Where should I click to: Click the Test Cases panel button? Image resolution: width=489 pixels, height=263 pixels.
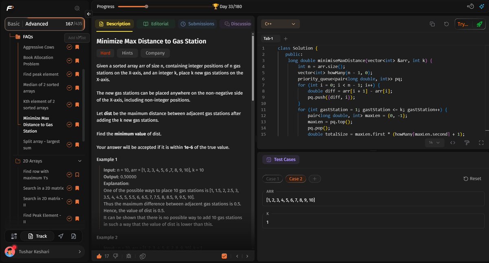coord(281,159)
